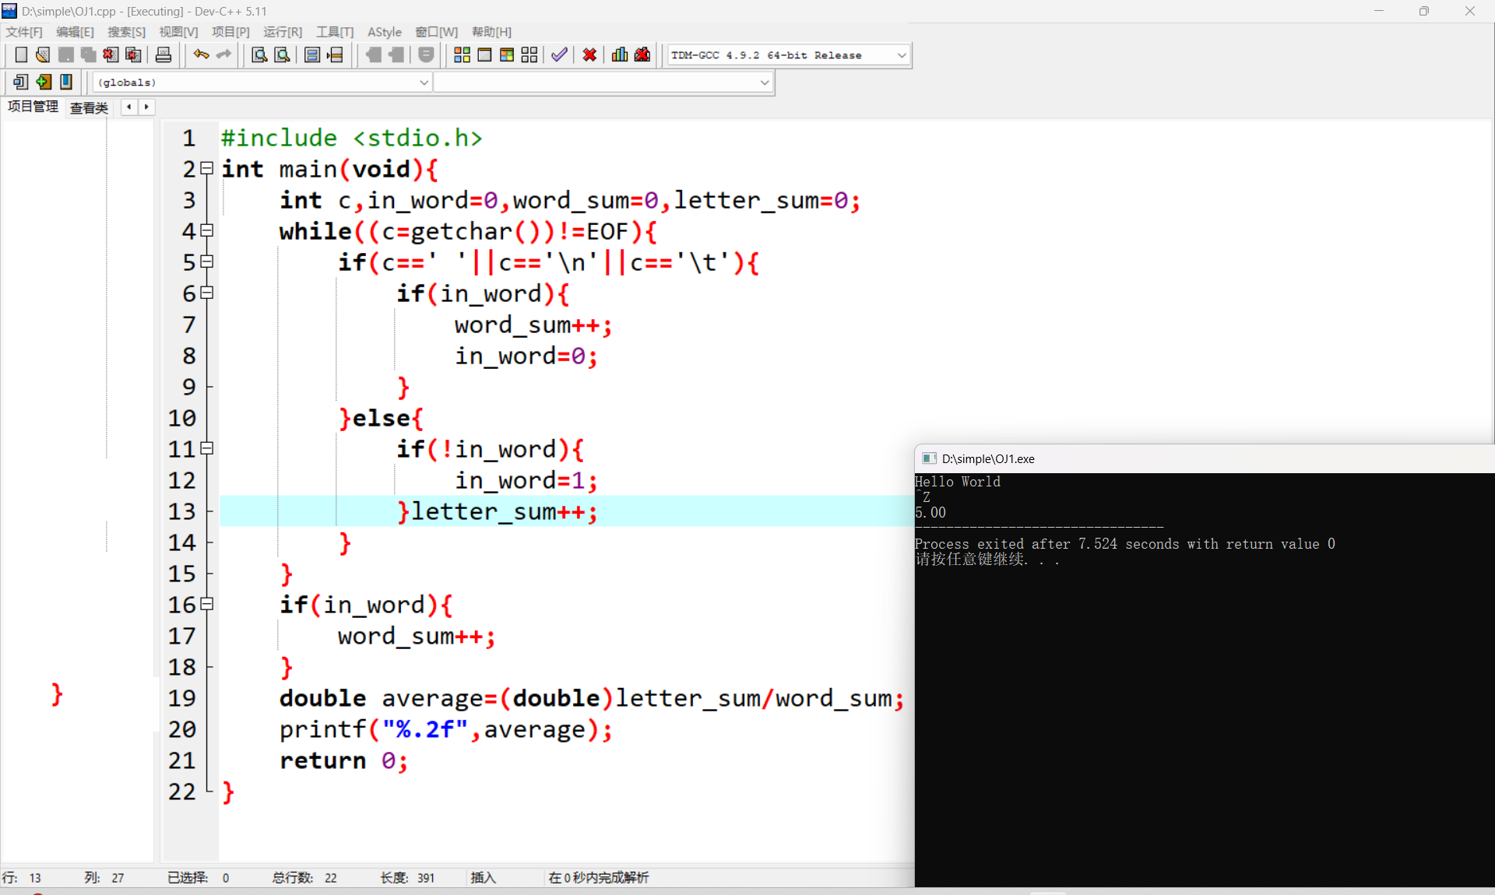Toggle the fold box at line 16
1495x895 pixels.
coord(207,604)
